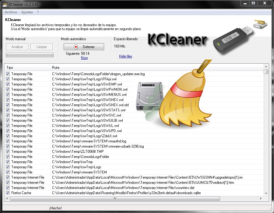274x213 pixels.
Task: Uncheck the vmauthd.log row checkbox
Action: click(8, 141)
